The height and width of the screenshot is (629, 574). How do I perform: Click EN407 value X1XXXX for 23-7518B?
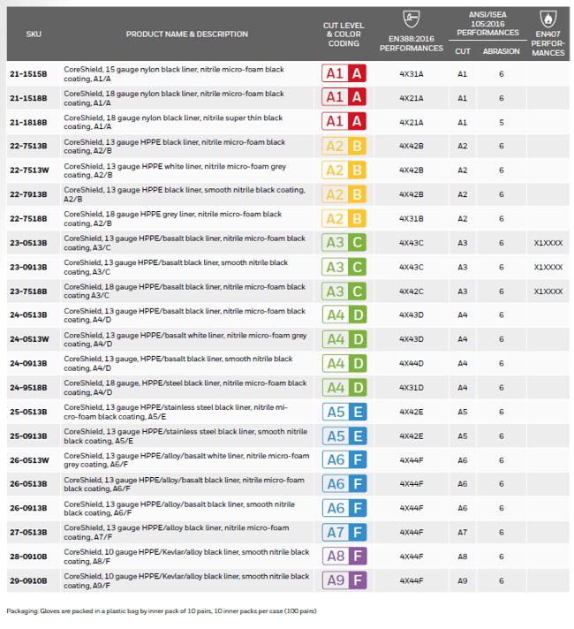click(548, 292)
